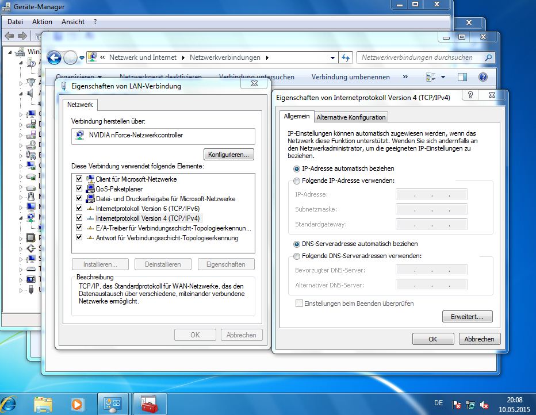Click the Action Center flag tray icon
The width and height of the screenshot is (536, 415).
(457, 405)
